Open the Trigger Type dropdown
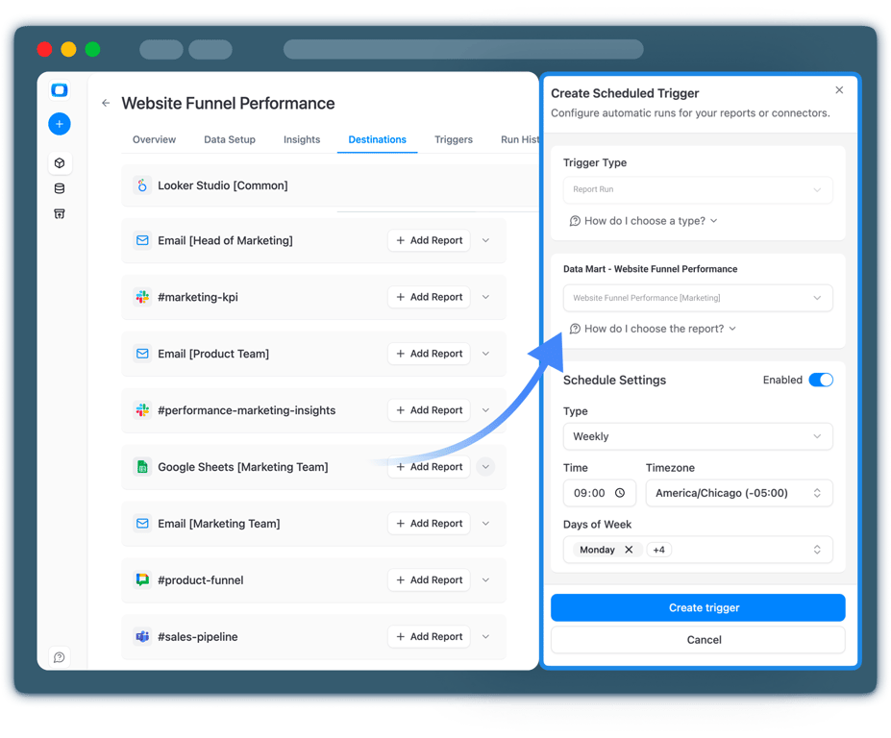 pyautogui.click(x=698, y=189)
